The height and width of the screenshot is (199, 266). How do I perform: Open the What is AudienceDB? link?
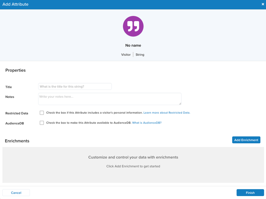pyautogui.click(x=147, y=123)
